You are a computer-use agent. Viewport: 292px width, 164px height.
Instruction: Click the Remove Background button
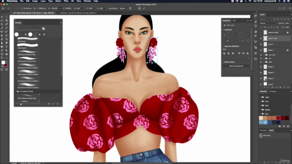[x=236, y=66]
